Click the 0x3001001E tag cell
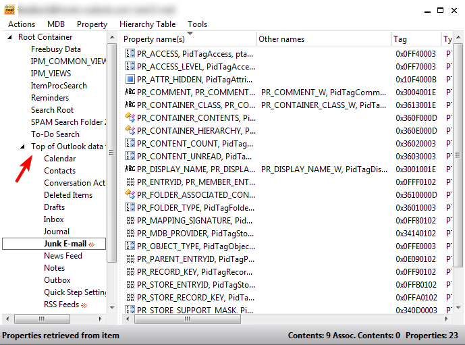 click(x=416, y=169)
